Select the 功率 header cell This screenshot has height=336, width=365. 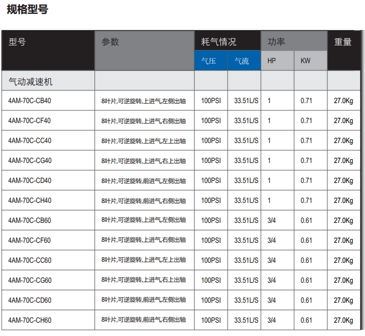point(277,42)
